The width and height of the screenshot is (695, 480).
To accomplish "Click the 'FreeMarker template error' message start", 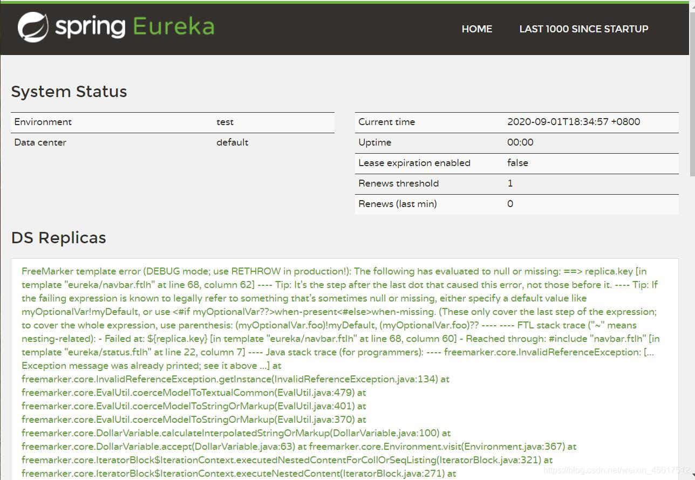I will click(x=82, y=271).
